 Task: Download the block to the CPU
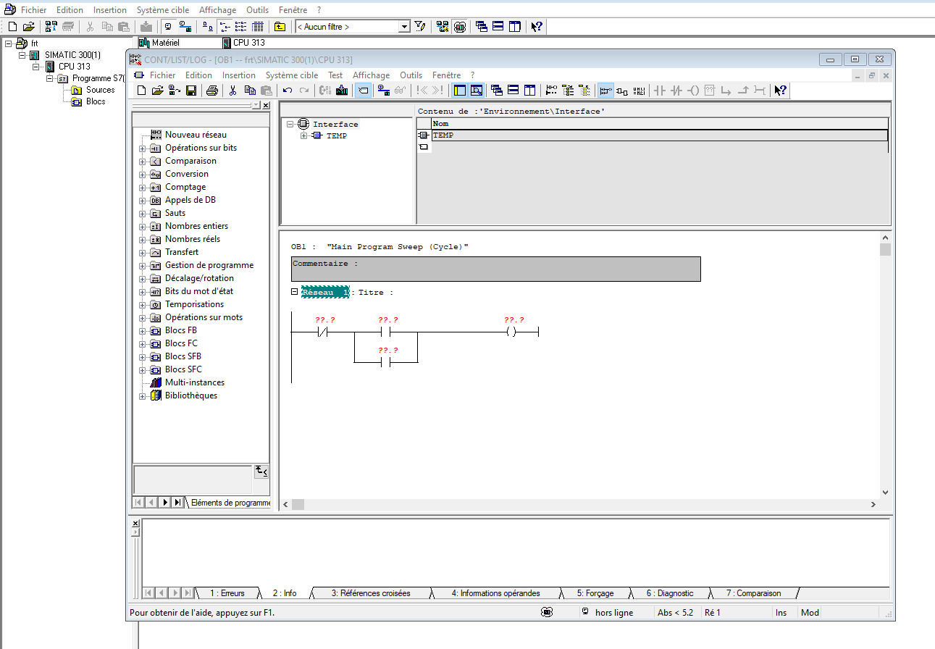coord(342,91)
